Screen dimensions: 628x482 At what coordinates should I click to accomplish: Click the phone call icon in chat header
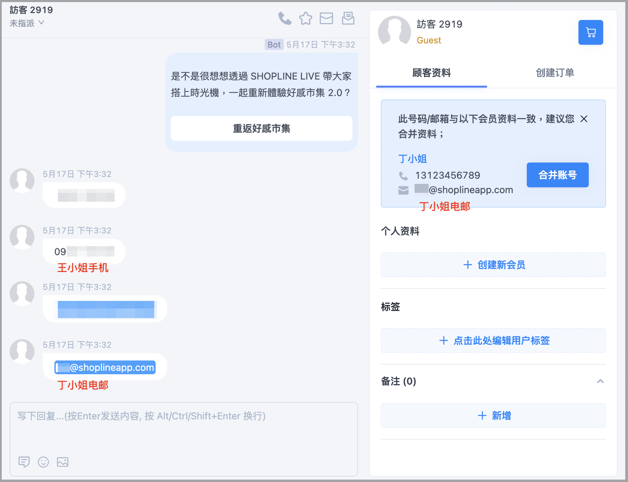285,18
